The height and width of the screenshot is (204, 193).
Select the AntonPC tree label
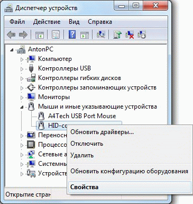coord(41,49)
